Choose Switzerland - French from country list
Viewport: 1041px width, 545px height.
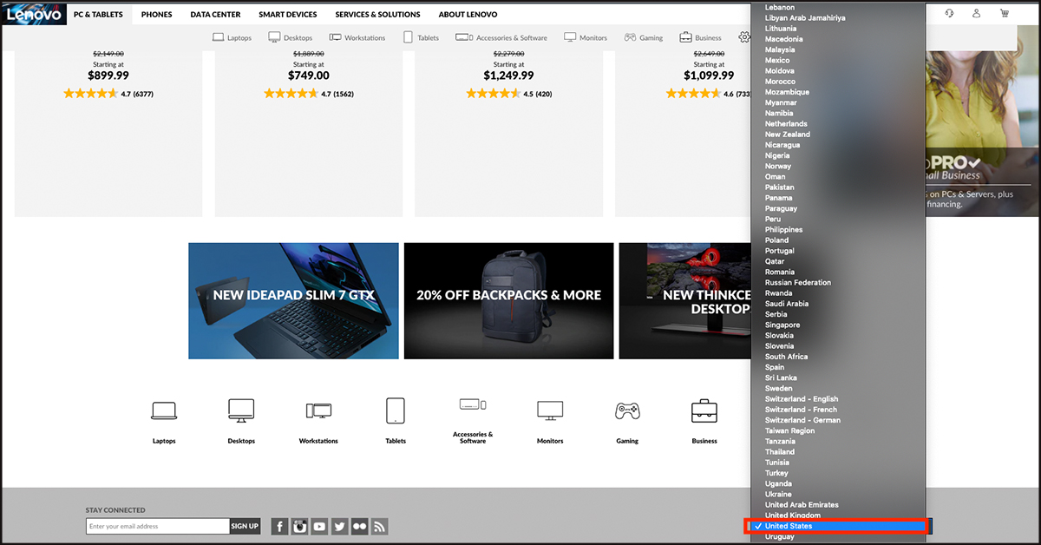(x=801, y=410)
